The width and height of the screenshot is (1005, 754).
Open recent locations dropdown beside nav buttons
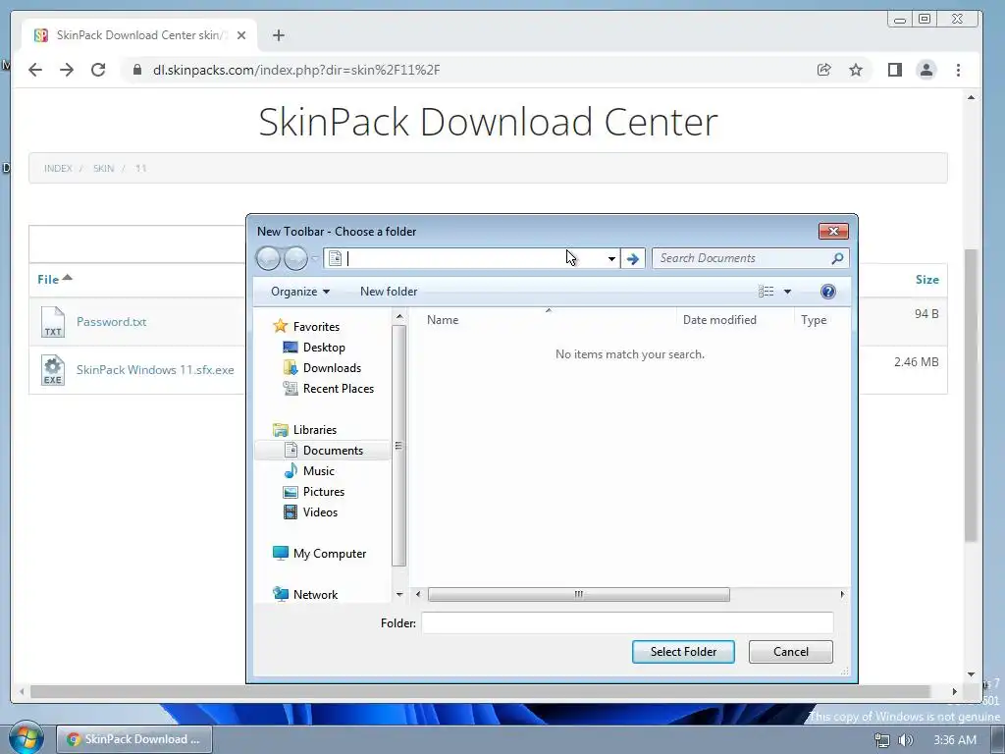[315, 258]
